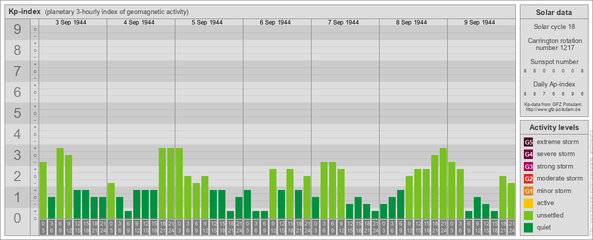
Task: Click the Kp scale number 6
Action: coord(17,92)
